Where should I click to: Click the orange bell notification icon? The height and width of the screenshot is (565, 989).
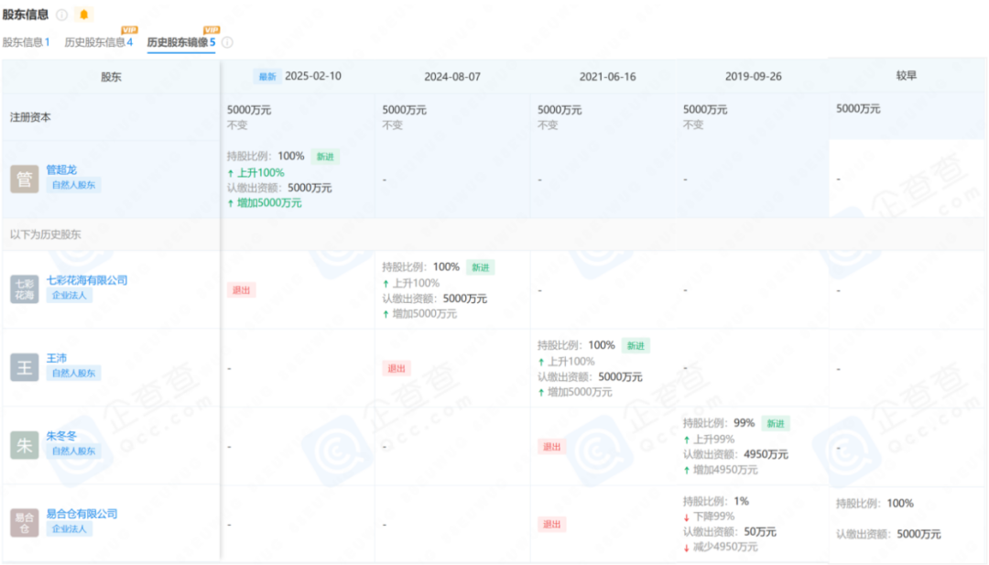84,15
